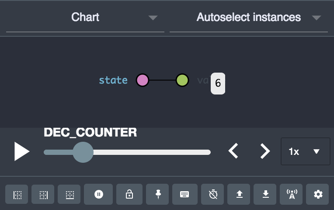
Task: Toggle the crossed-out timer button
Action: tap(213, 195)
